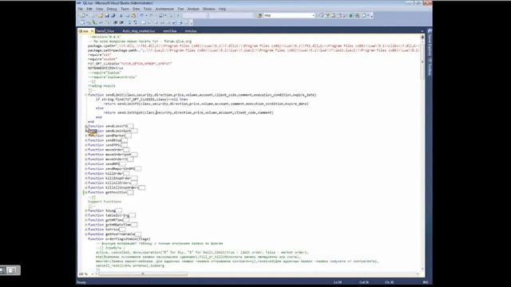Screen dimensions: 511x287
Task: Collapse the function sendLimit block
Action: click(85, 95)
